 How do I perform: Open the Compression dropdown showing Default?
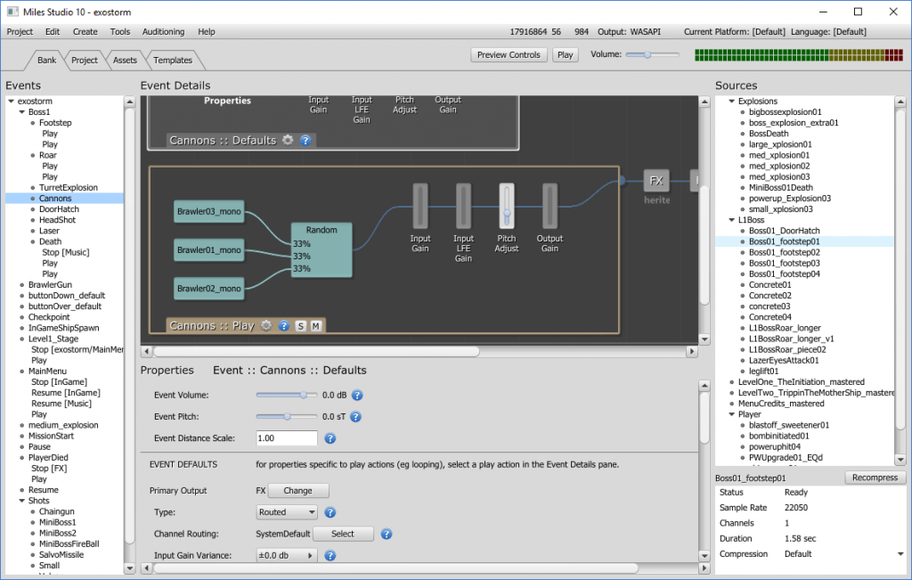[842, 554]
